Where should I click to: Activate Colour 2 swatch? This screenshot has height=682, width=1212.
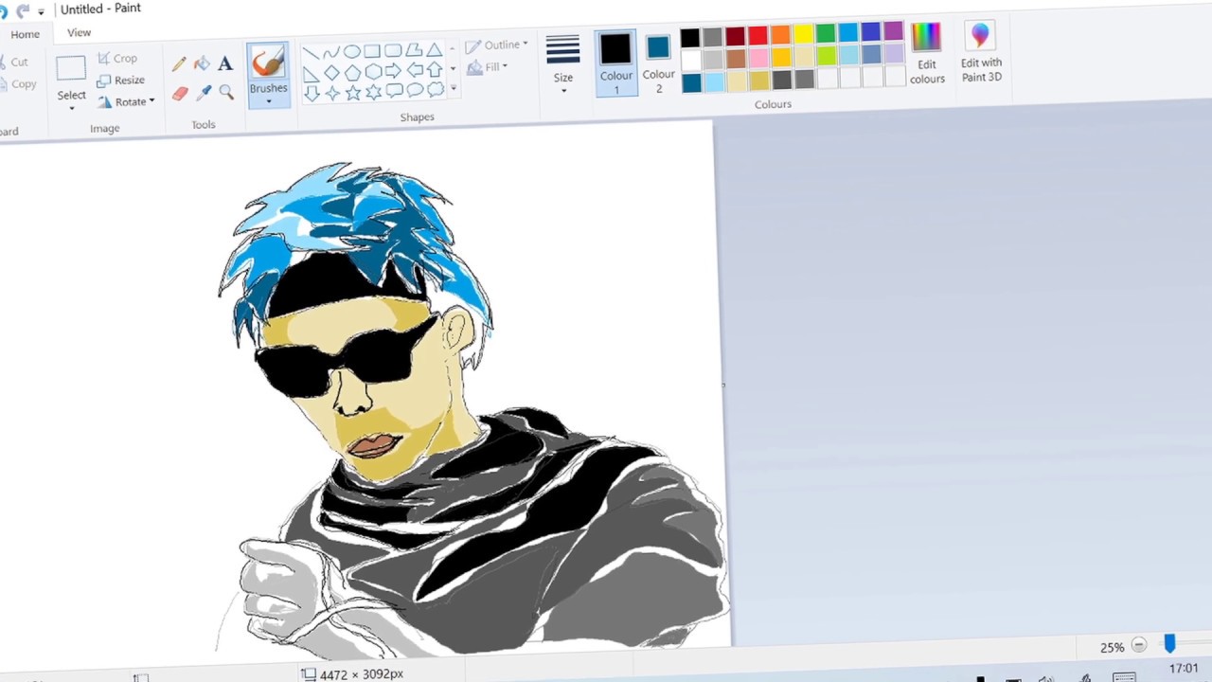658,63
